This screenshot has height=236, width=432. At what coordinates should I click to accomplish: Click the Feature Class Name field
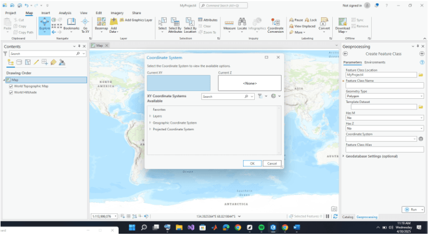tap(384, 86)
